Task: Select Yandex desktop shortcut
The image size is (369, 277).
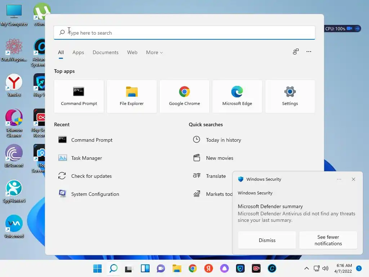Action: click(14, 85)
